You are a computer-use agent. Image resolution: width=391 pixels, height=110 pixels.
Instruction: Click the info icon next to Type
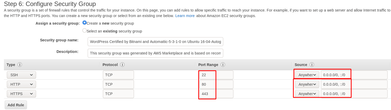click(20, 64)
